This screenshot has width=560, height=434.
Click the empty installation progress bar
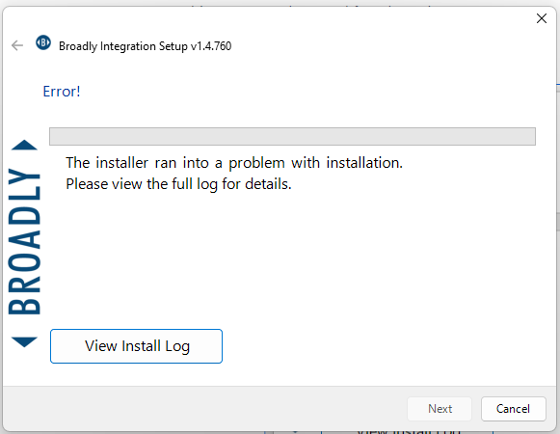click(x=292, y=136)
